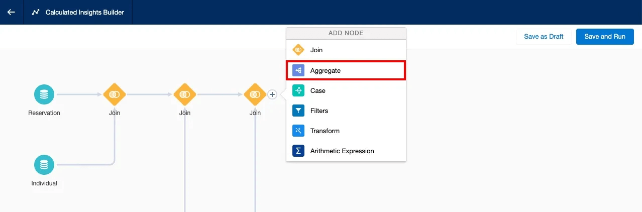Choose Join from Add Node menu
This screenshot has width=642, height=212.
(x=316, y=50)
